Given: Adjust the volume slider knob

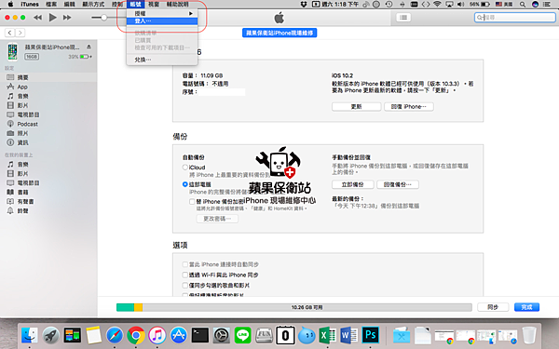Looking at the screenshot, I should point(103,18).
